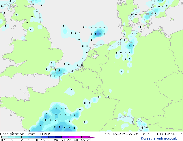Screen dimensions: 183x141
Task: Pick the 5–10 mm medium blue legend swatch
Action: [x=32, y=137]
